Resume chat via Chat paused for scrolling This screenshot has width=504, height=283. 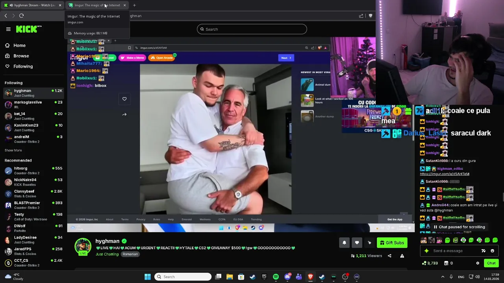coord(459,227)
